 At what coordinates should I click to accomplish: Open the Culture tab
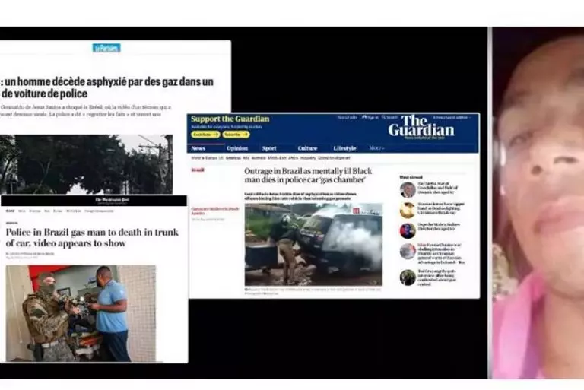[307, 148]
